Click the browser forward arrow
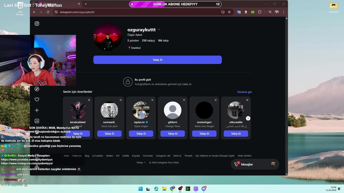The width and height of the screenshot is (344, 193). click(41, 12)
